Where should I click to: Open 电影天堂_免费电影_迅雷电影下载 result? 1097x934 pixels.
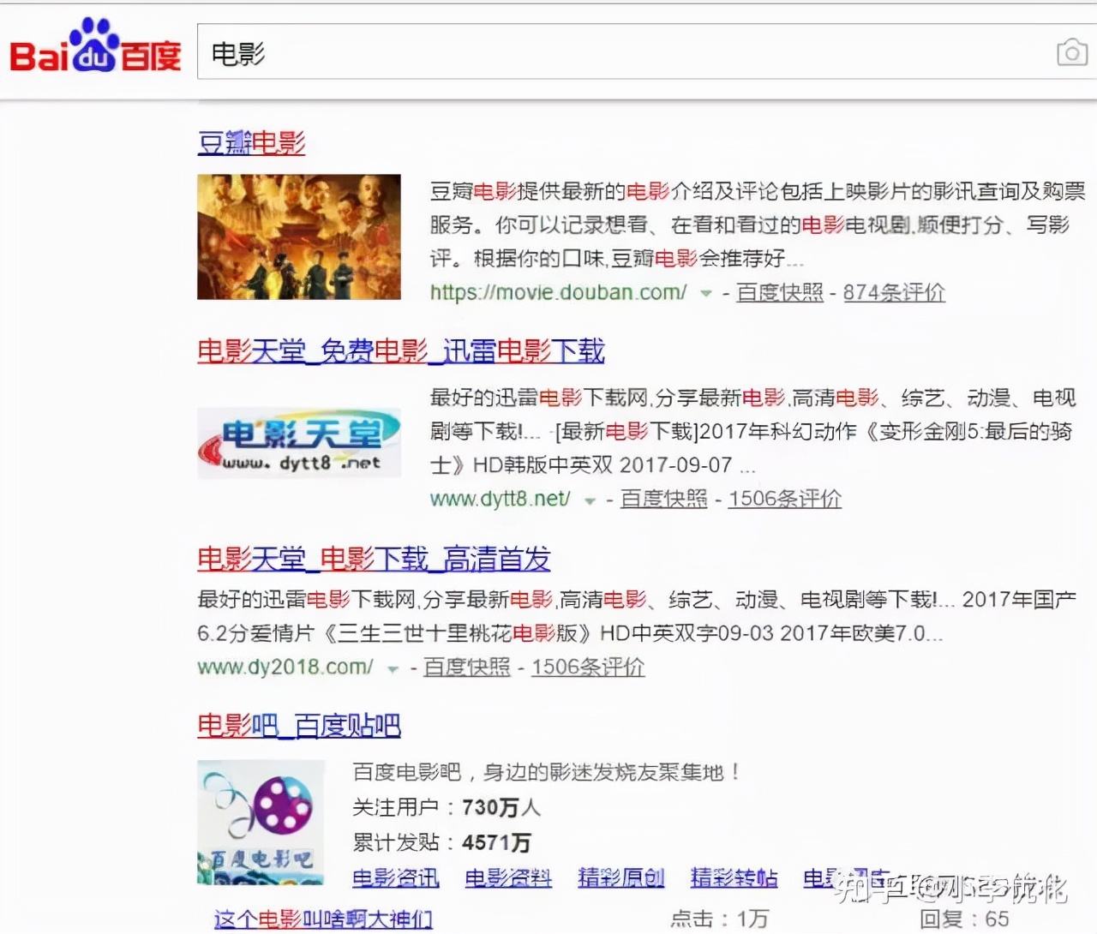point(400,351)
